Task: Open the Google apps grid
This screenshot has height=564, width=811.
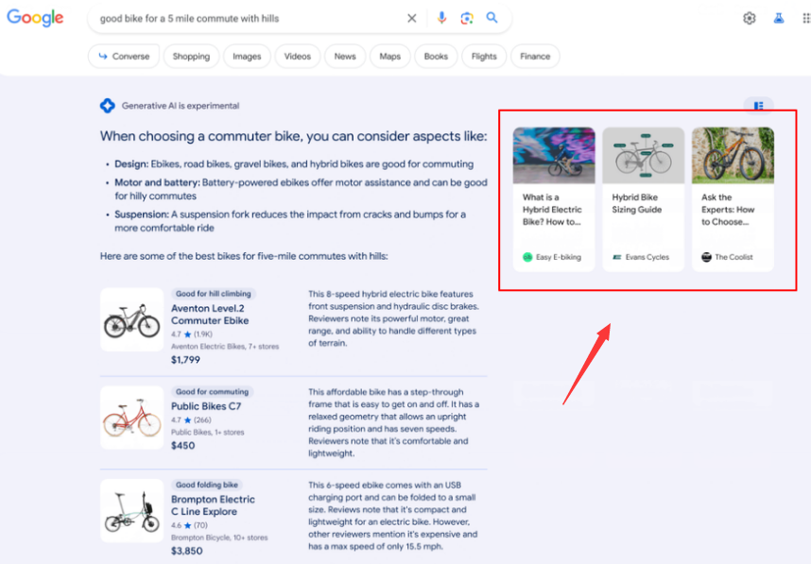Action: 805,18
